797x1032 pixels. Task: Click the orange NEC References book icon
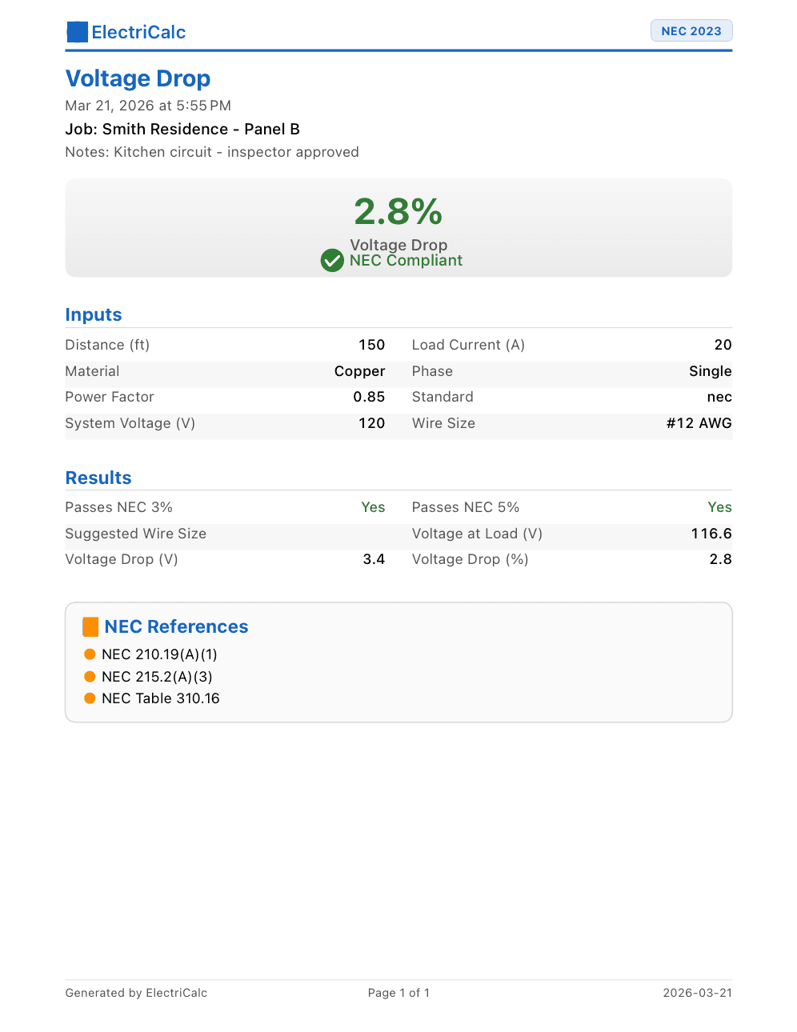pyautogui.click(x=90, y=626)
